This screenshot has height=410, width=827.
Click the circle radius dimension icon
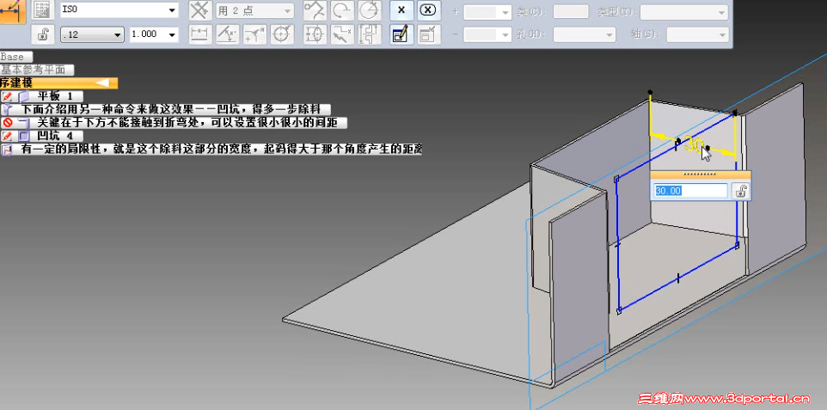[370, 10]
